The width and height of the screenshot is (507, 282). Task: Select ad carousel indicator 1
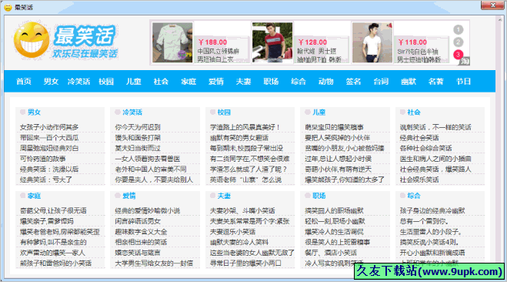pyautogui.click(x=459, y=30)
